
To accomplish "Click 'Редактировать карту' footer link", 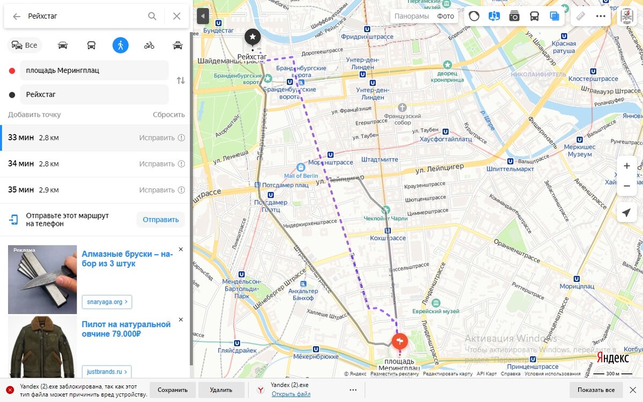I will [448, 374].
